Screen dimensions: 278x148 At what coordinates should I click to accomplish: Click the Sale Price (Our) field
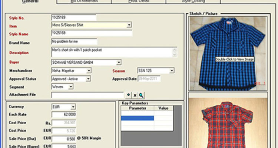click(64, 139)
